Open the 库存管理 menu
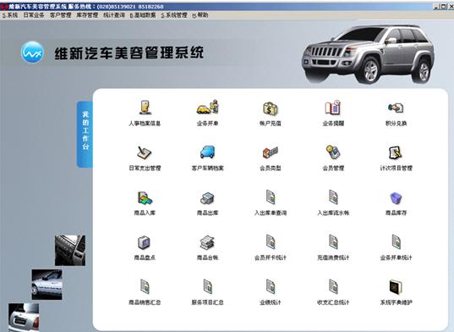Viewport: 454px width, 332px height. tap(87, 15)
